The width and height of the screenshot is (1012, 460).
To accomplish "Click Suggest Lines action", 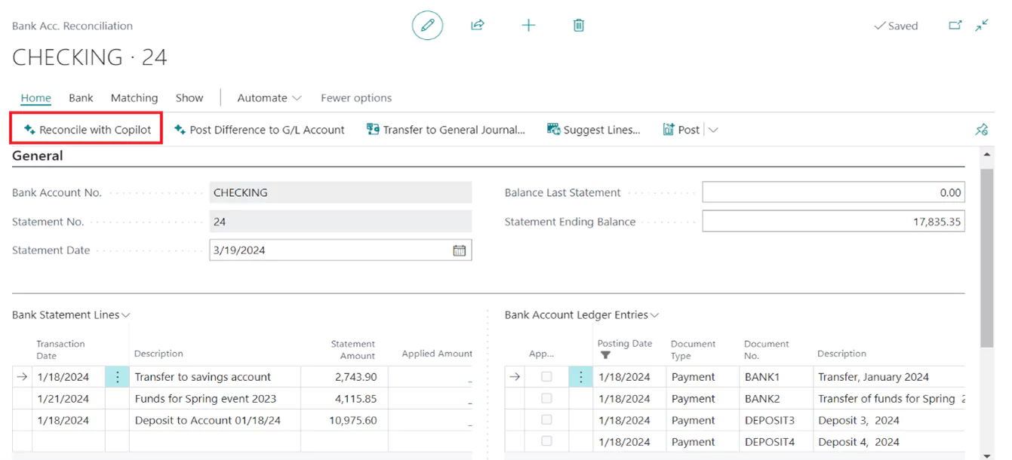I will coord(593,130).
